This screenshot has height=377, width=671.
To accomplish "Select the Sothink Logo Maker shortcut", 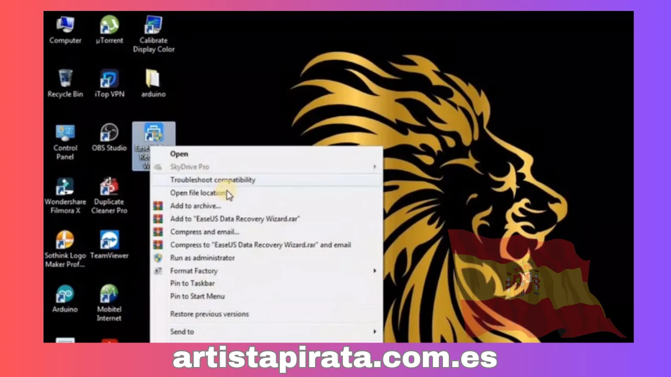I will pyautogui.click(x=65, y=250).
